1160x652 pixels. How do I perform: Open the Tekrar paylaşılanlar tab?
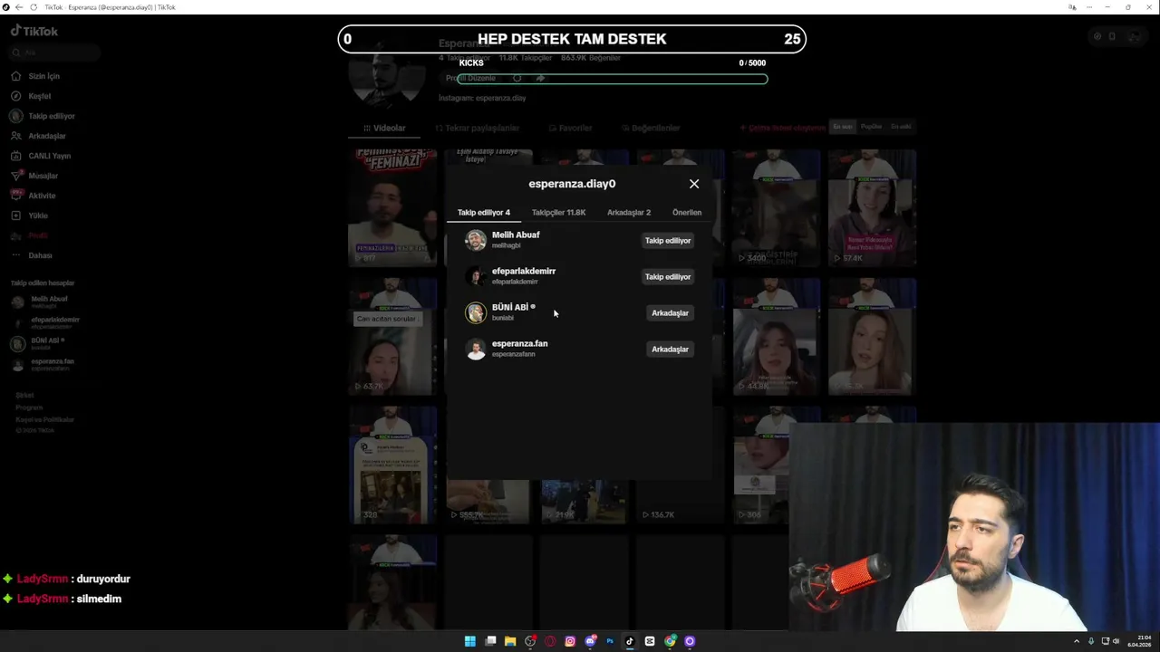pos(478,129)
